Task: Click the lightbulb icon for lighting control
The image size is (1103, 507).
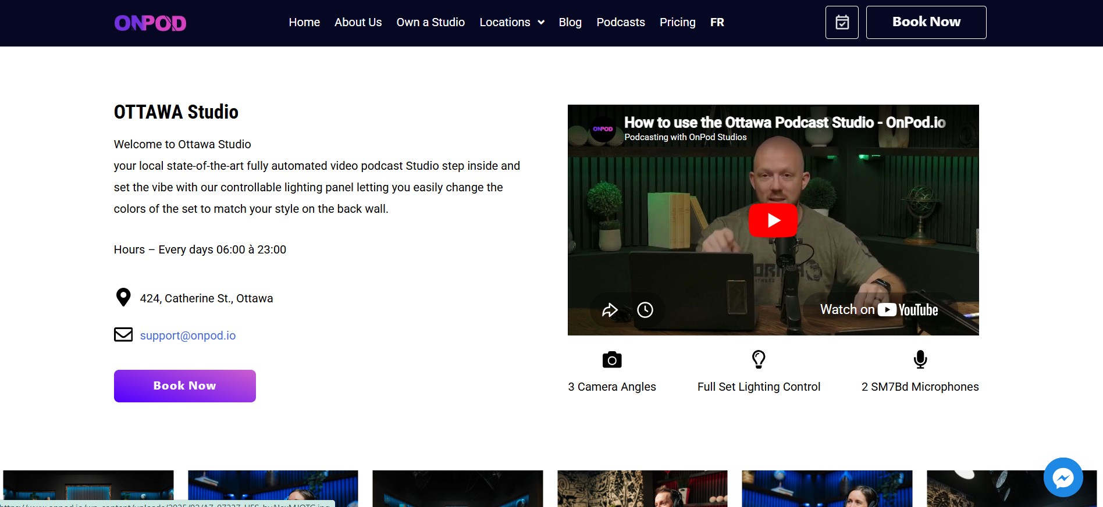Action: pos(759,360)
